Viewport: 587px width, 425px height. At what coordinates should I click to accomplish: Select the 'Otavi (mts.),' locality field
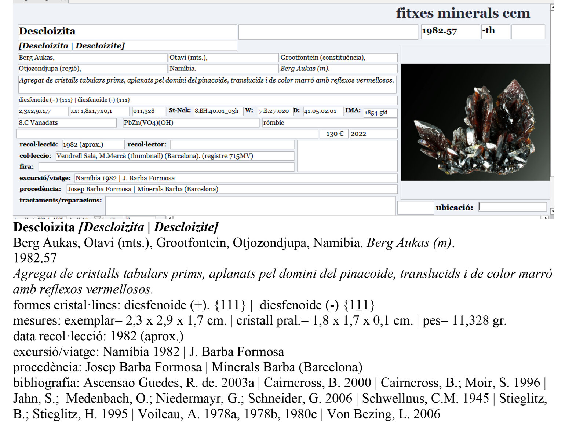[x=223, y=58]
